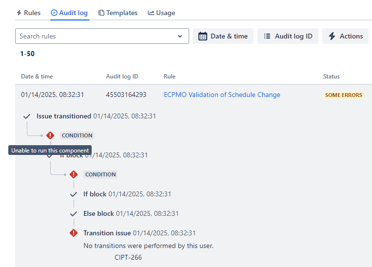Select the audit log ID 45503164293

126,95
